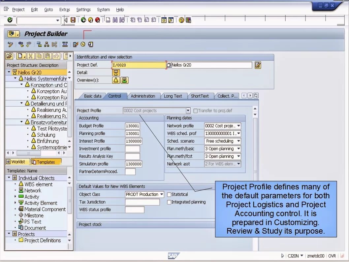This screenshot has width=349, height=262.
Task: Open the Object Class dropdown
Action: (162, 194)
